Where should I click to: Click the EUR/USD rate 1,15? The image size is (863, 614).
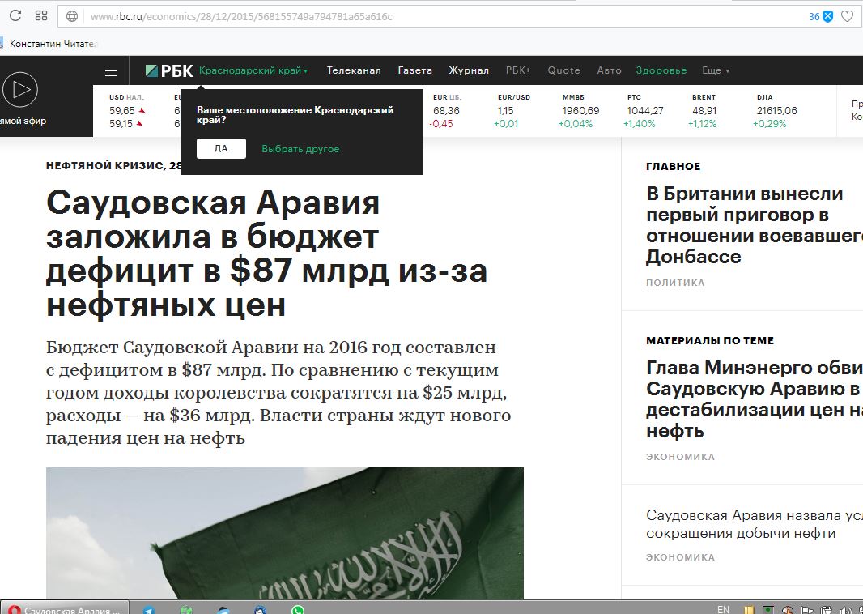pos(513,111)
